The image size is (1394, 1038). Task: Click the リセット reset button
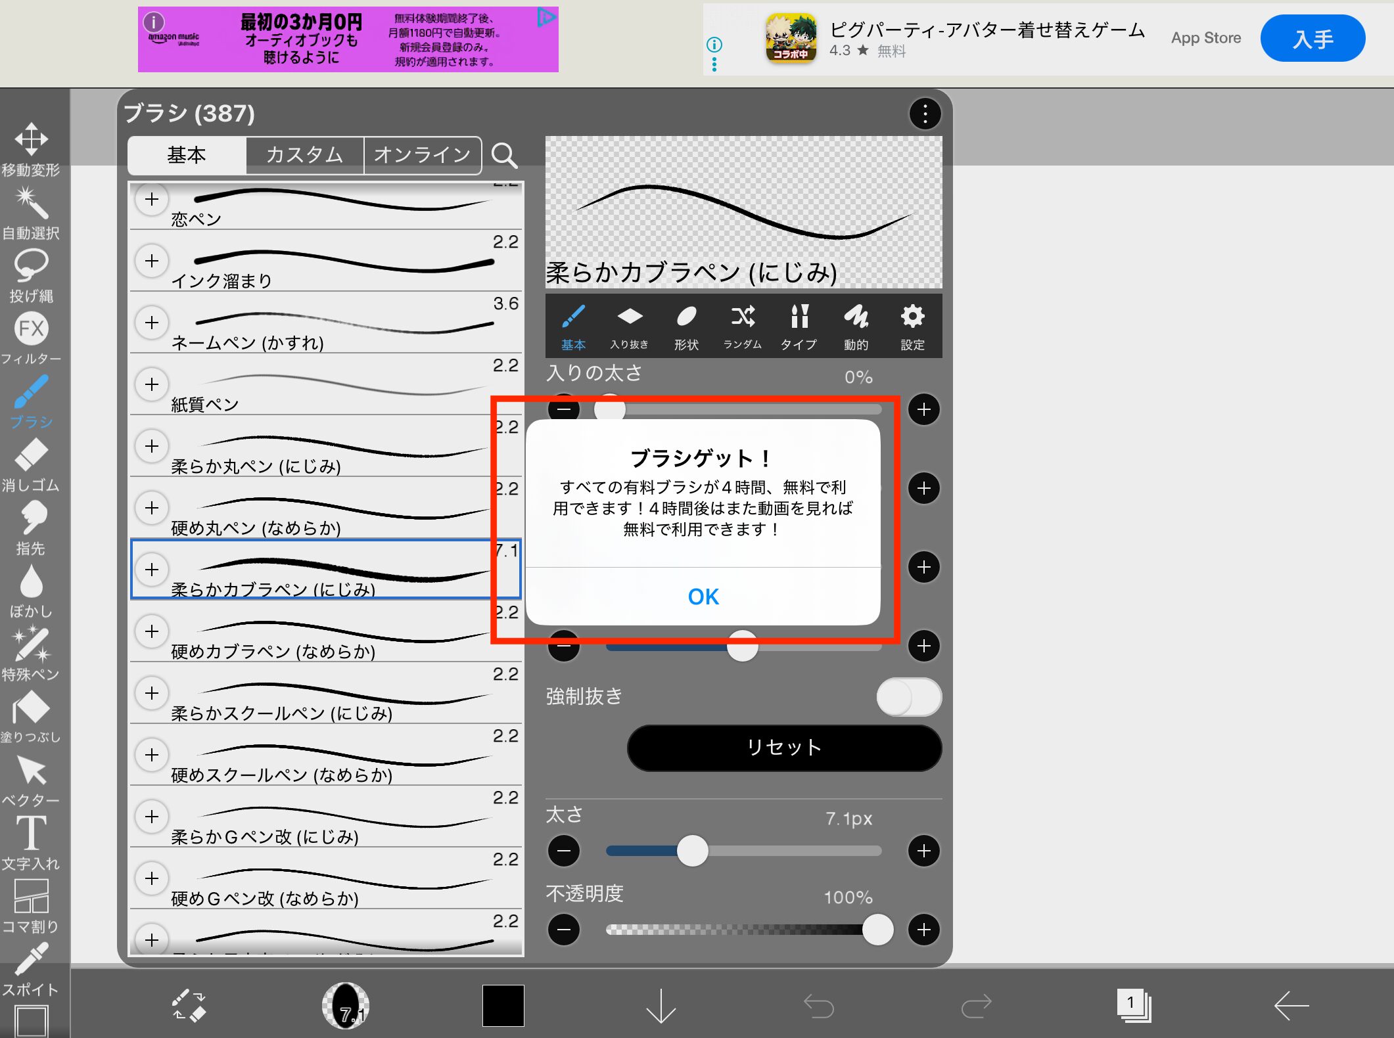coord(784,748)
